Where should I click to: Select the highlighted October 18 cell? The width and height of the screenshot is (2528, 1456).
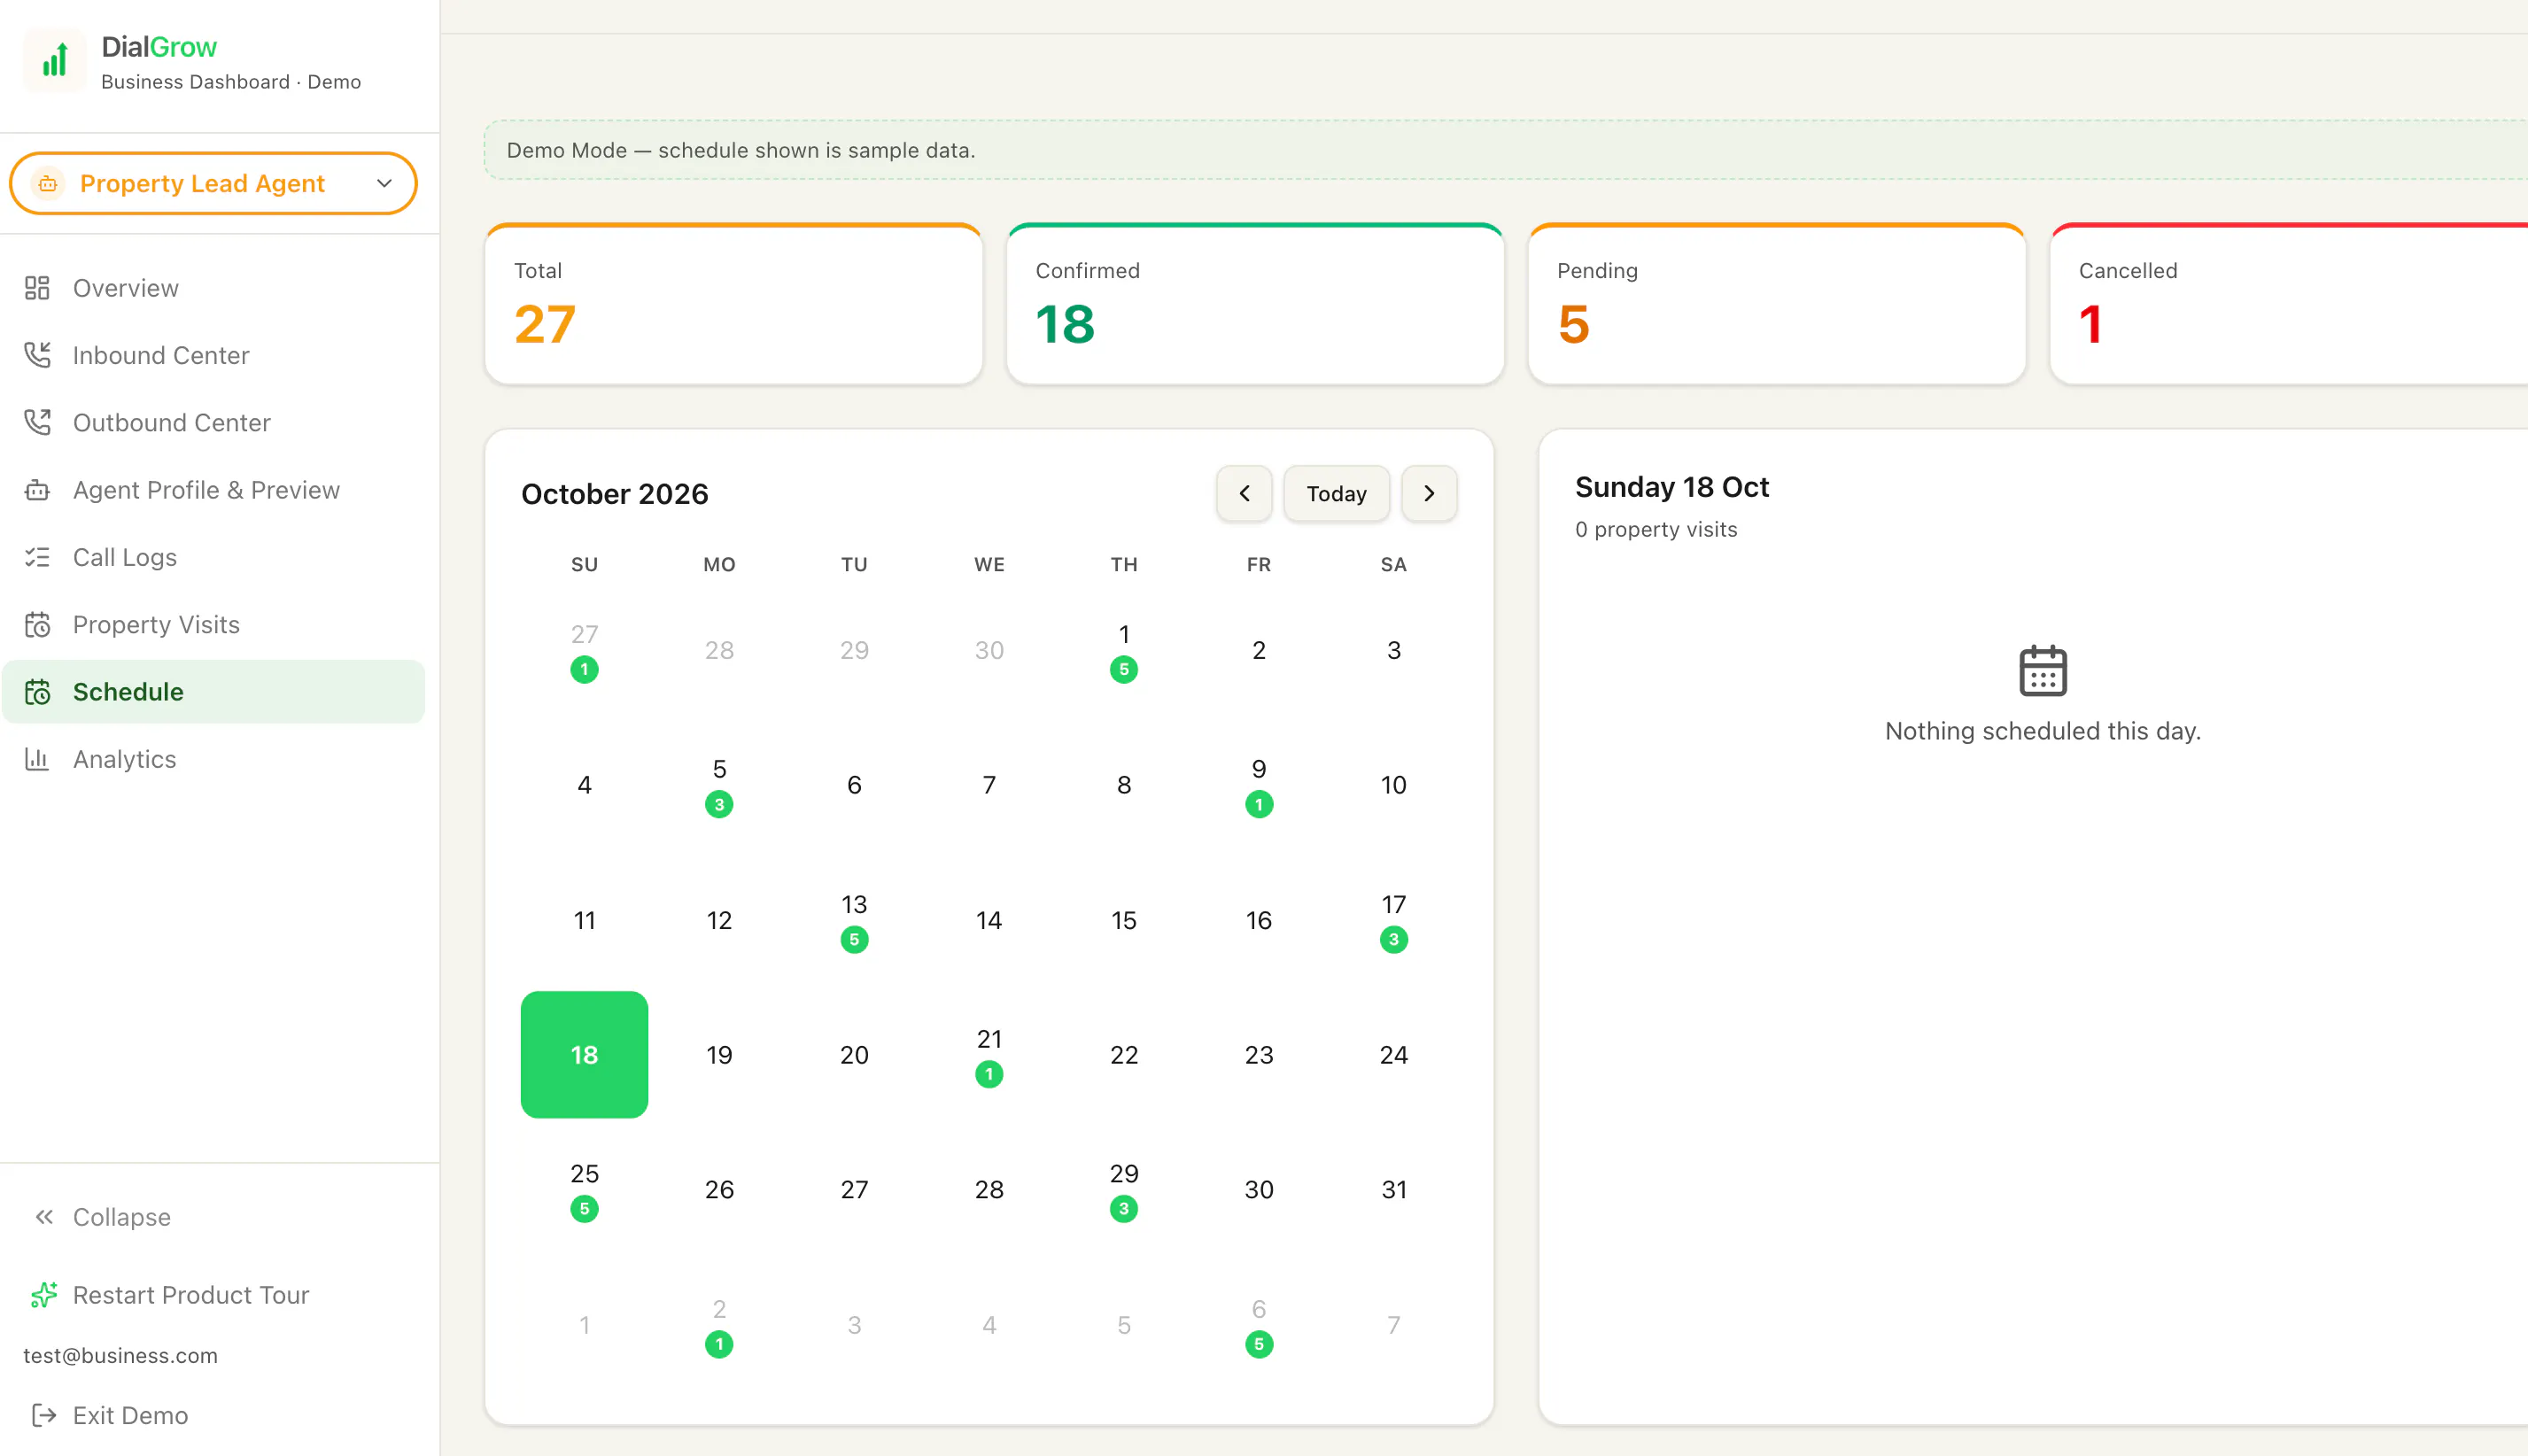coord(584,1054)
